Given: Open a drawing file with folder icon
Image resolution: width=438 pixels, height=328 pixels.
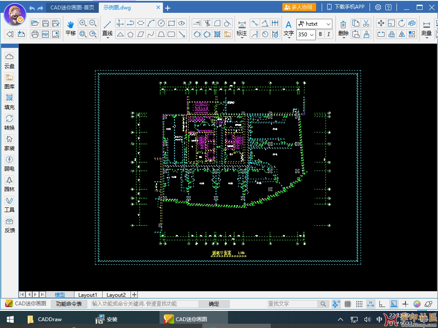Looking at the screenshot, I should click(35, 23).
